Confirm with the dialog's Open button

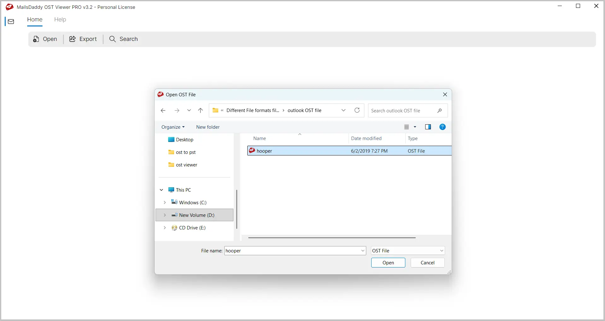tap(388, 263)
